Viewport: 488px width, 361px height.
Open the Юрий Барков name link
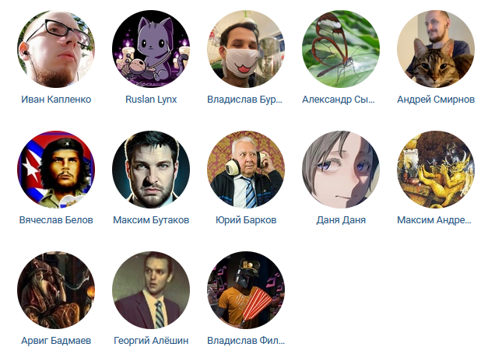click(x=246, y=220)
